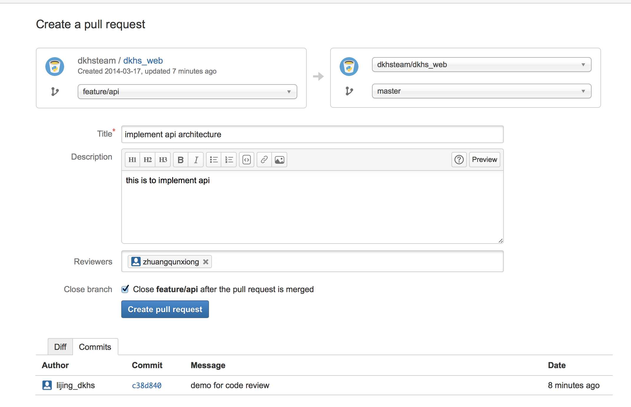Toggle italic text formatting
The height and width of the screenshot is (407, 631).
point(195,159)
